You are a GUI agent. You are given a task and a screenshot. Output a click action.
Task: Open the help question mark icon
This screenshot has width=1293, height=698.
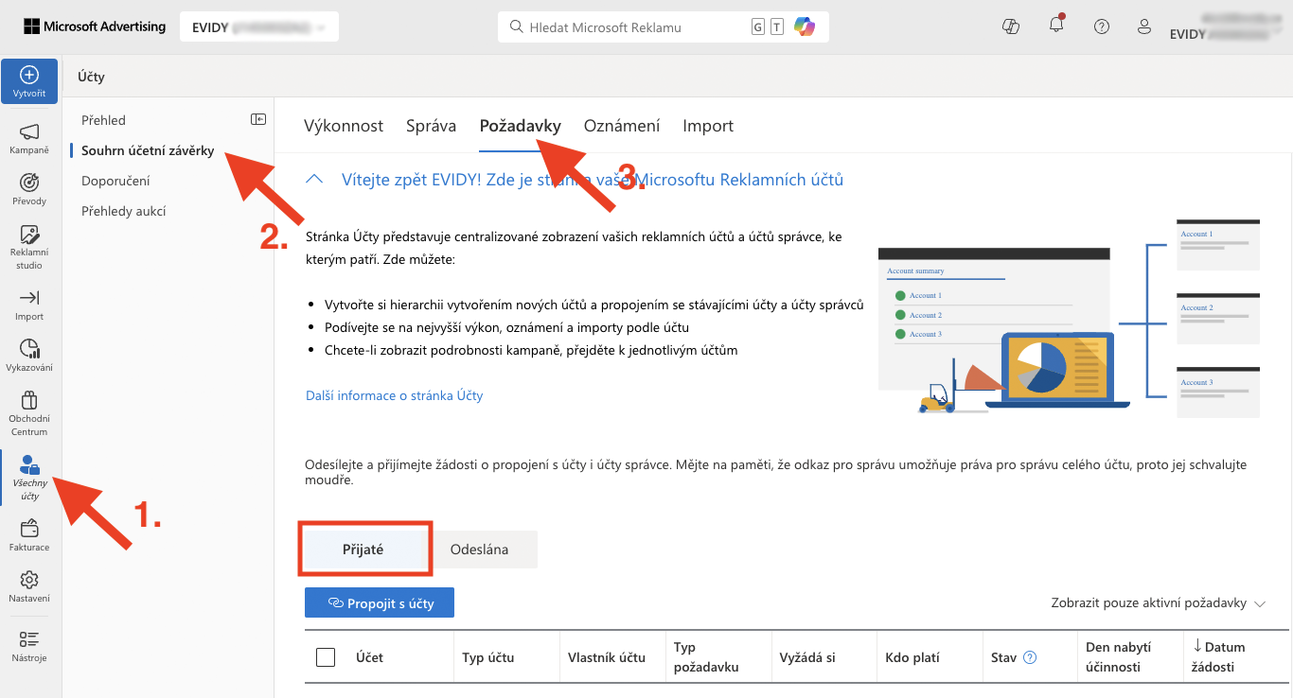(1102, 26)
